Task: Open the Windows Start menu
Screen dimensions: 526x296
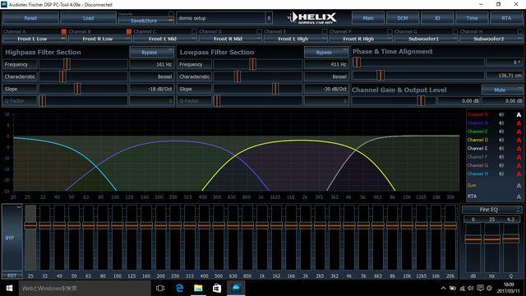Action: 9,289
